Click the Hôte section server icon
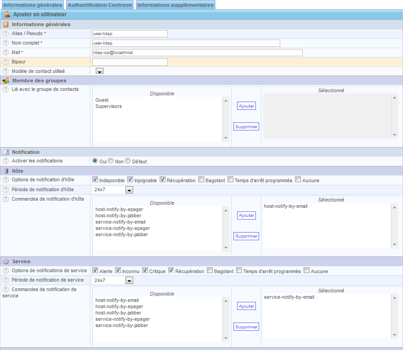403x350 pixels. [6, 171]
